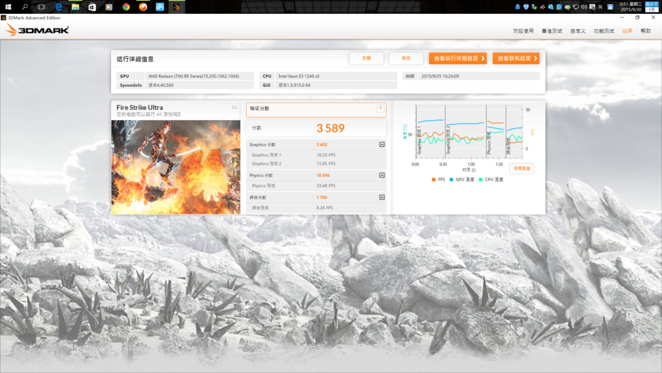The image size is (662, 373).
Task: Switch to the 基准测试 tab
Action: coord(552,31)
